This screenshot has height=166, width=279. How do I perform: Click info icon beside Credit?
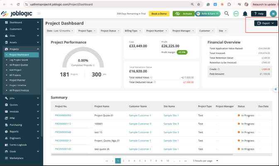219,69
